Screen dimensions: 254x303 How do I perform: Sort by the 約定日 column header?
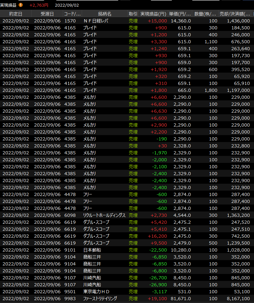point(16,14)
